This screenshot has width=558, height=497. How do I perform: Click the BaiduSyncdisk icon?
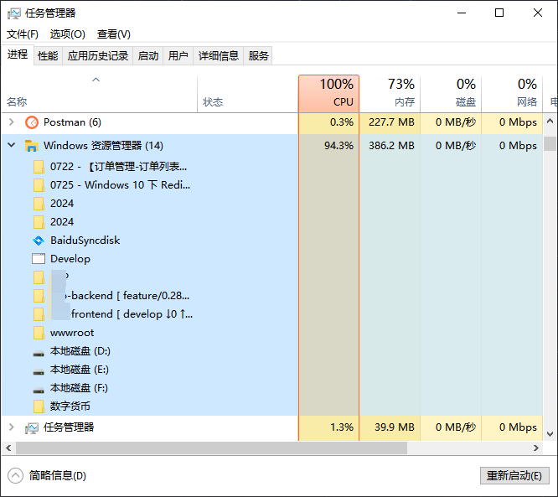click(38, 241)
